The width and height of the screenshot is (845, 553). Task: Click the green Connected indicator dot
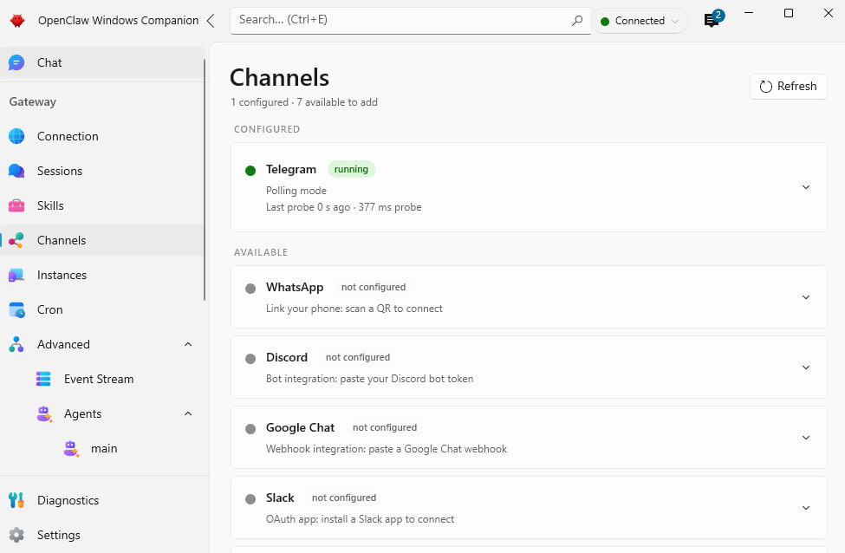[x=605, y=22]
